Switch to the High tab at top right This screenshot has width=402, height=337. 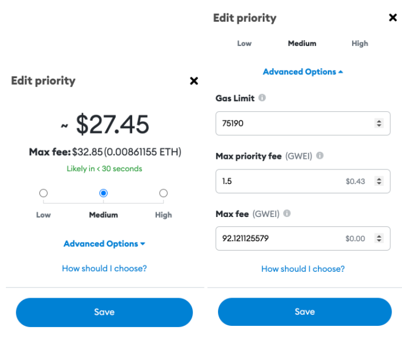pos(360,44)
